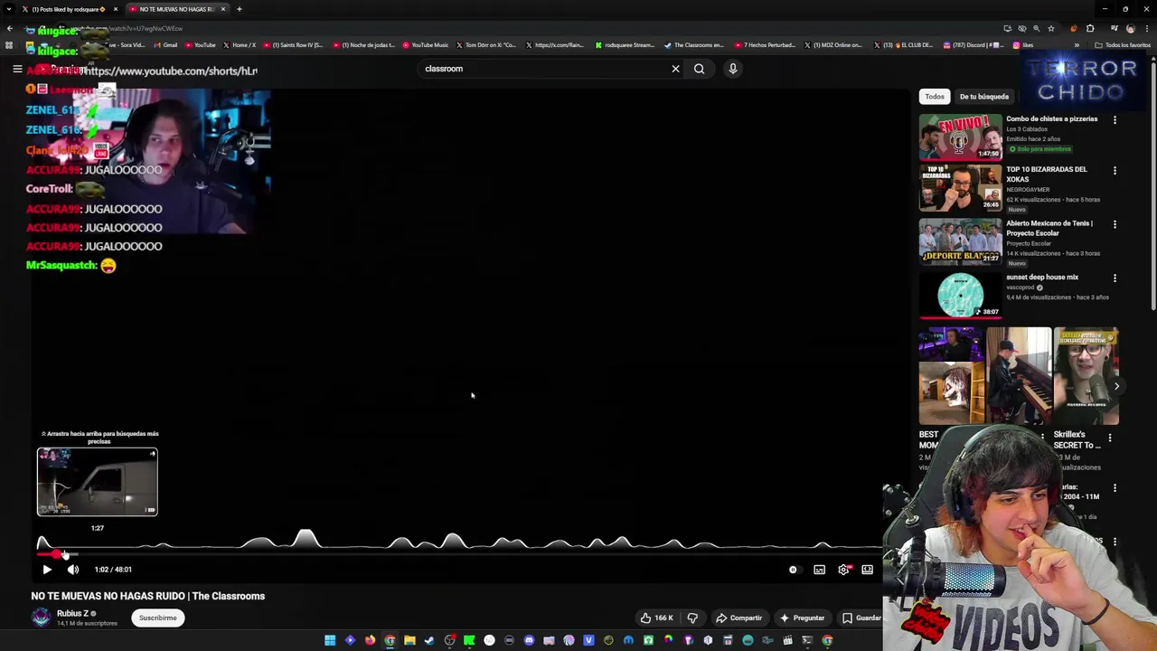
Task: Open options menu for 'Abierto Mexicano de Tenis'
Action: (x=1115, y=224)
